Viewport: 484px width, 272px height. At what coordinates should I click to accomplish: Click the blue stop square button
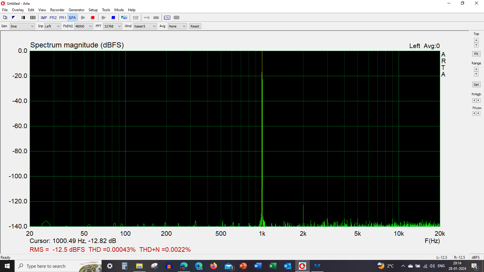(x=113, y=18)
